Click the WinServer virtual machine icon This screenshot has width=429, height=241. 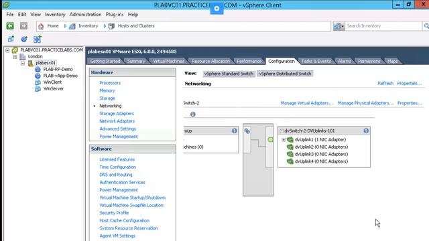tap(38, 89)
